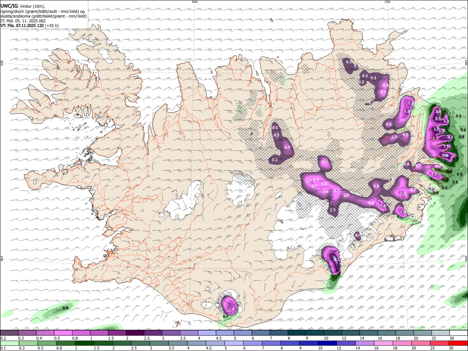The height and width of the screenshot is (351, 468).
Task: Click the 'UWC/IG' title in the header
Action: point(9,6)
